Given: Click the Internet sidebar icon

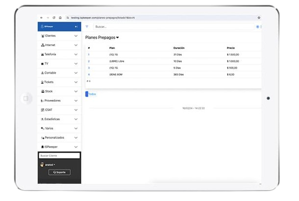Looking at the screenshot, I should 43,45.
